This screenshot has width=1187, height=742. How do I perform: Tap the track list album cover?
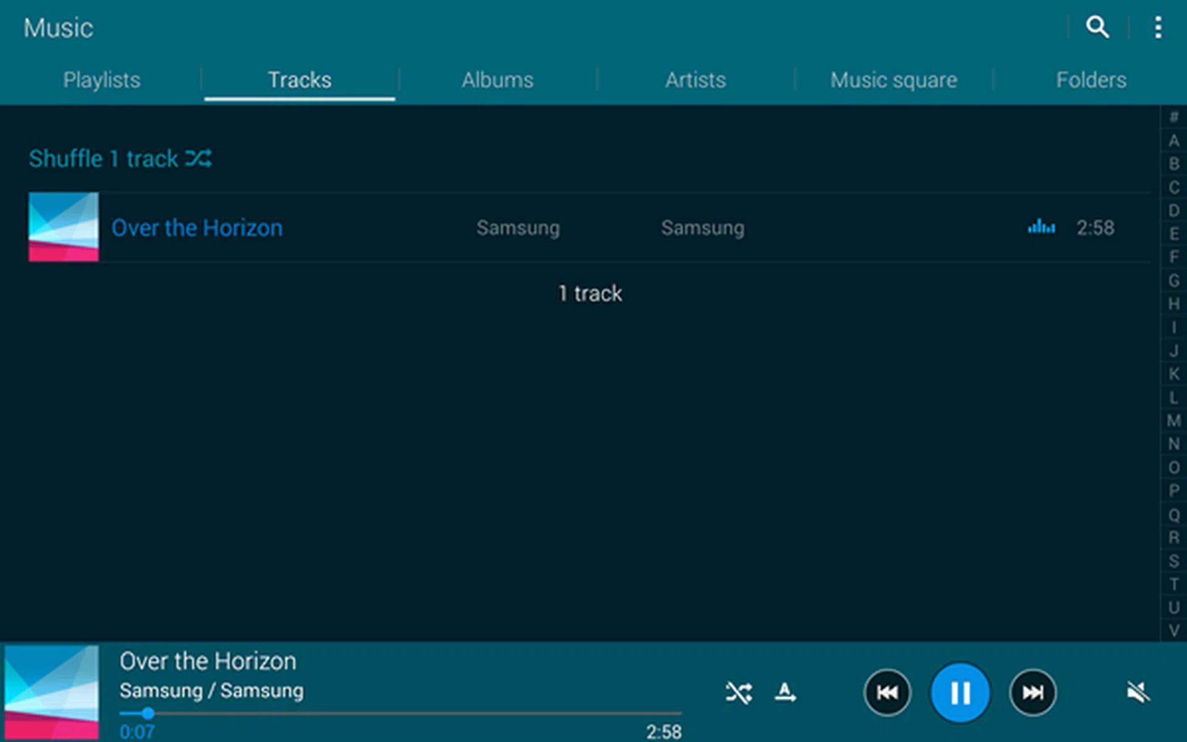pyautogui.click(x=63, y=227)
